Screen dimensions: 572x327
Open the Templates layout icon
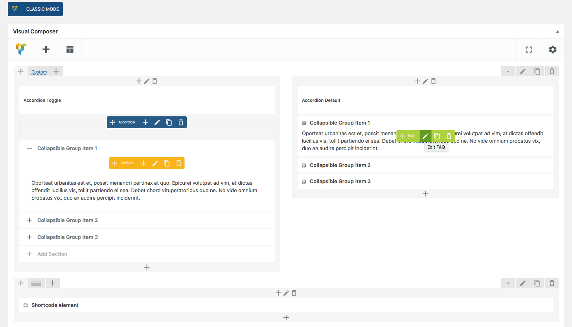pos(70,50)
